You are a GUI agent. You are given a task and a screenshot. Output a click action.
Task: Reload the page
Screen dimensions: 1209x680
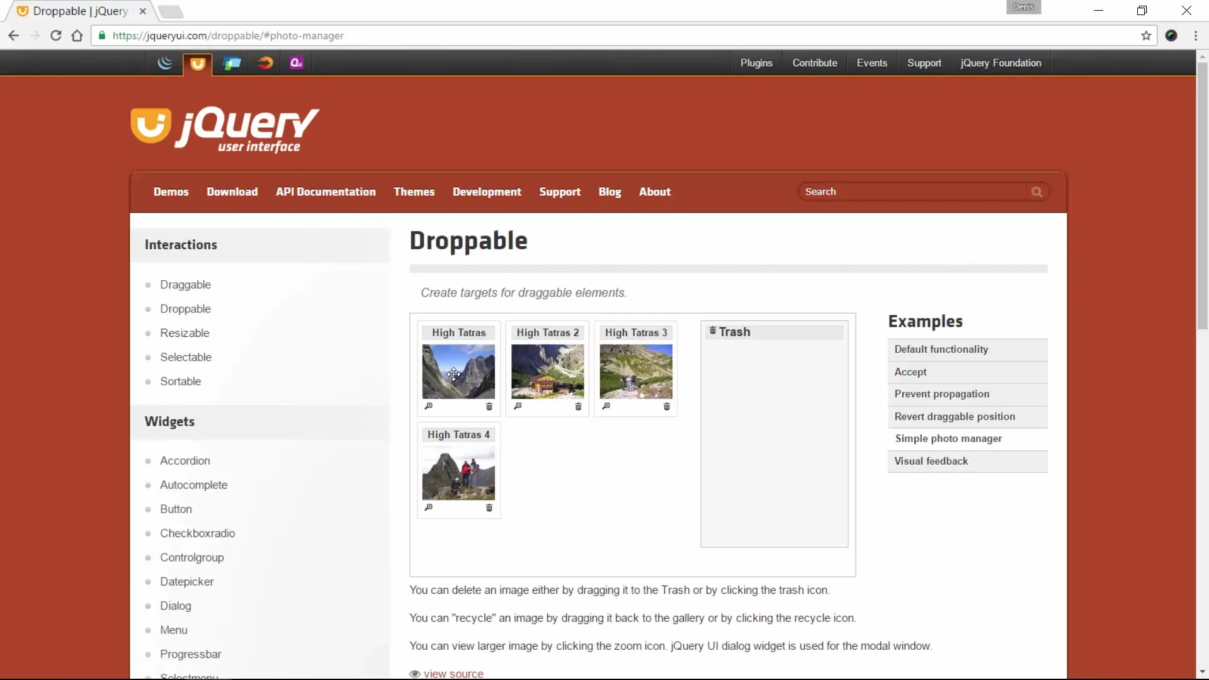tap(55, 36)
